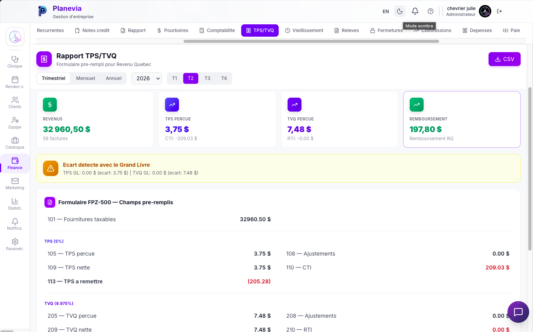This screenshot has width=533, height=332.
Task: Open the 2026 year dropdown
Action: tap(146, 78)
